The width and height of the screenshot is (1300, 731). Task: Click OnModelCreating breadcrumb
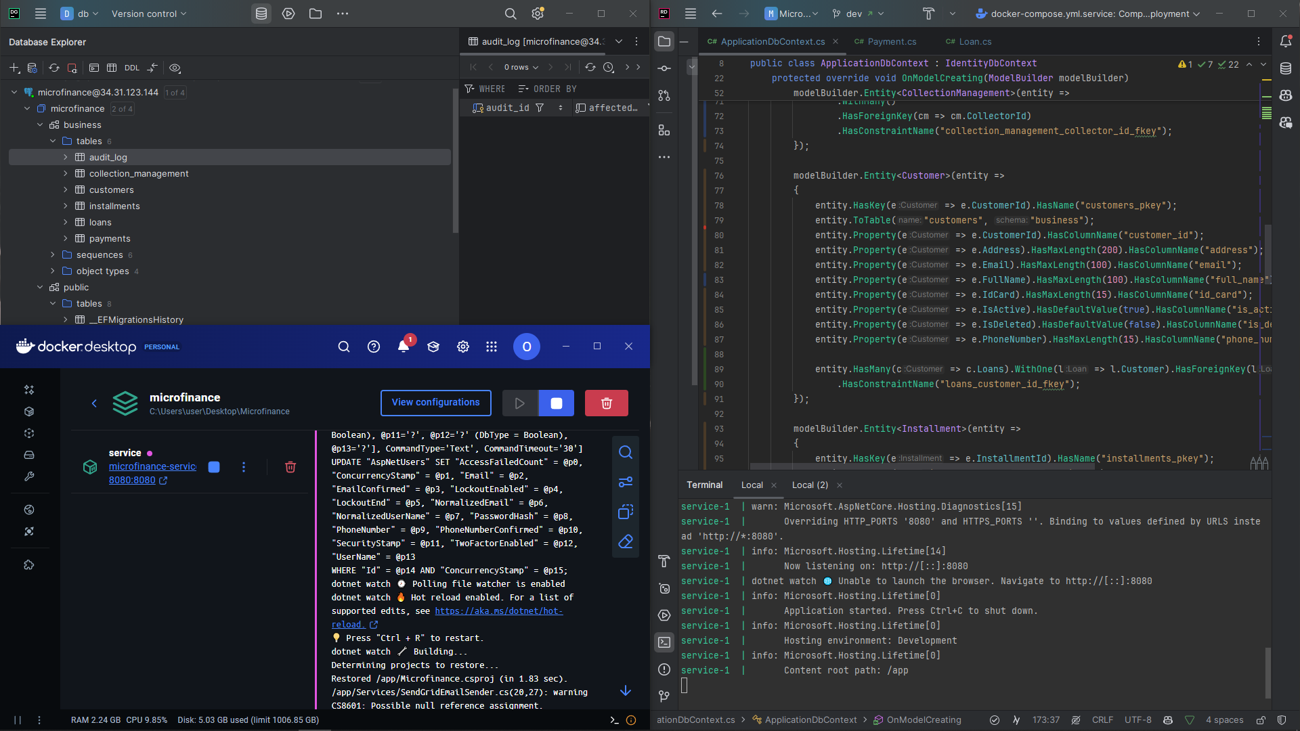pyautogui.click(x=917, y=720)
